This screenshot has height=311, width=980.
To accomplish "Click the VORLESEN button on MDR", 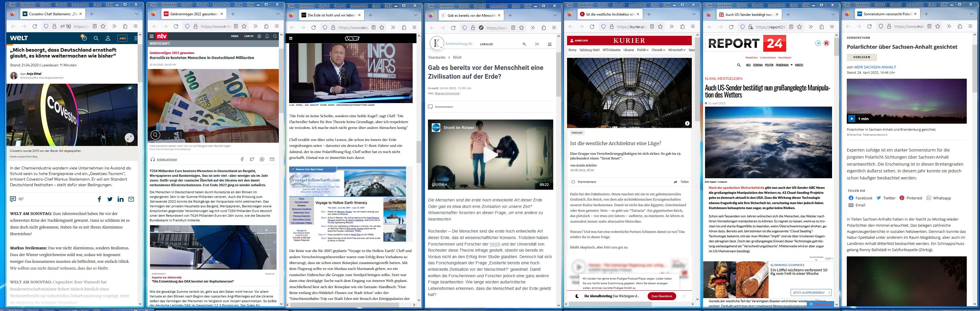I will 862,57.
